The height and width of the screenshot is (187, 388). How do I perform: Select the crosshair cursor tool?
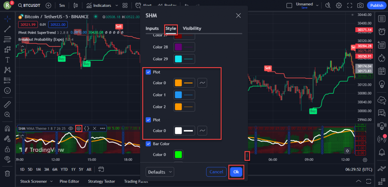(8, 19)
